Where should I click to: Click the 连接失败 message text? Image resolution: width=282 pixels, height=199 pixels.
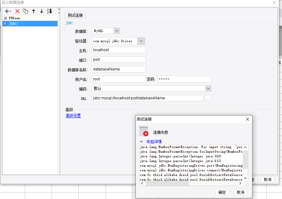pos(161,133)
